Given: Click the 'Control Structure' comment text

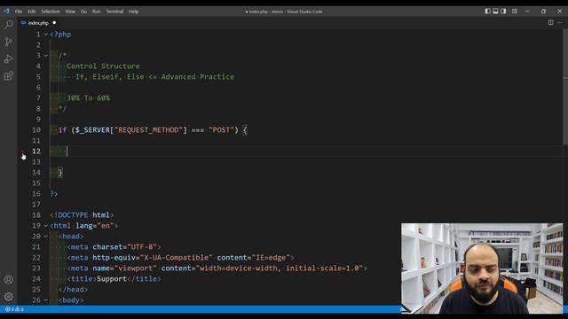Looking at the screenshot, I should point(103,66).
